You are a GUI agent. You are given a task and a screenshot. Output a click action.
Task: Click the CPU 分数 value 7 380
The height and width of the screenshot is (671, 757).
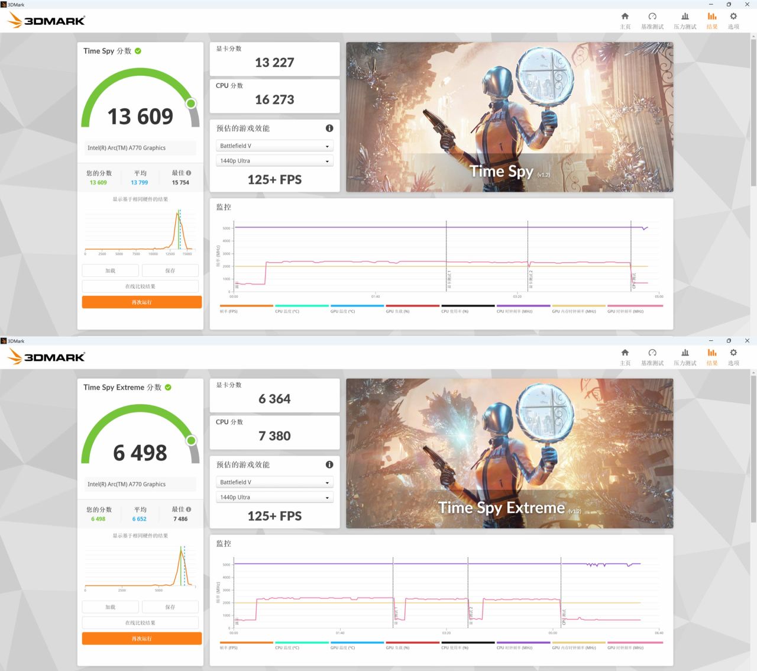pyautogui.click(x=274, y=437)
